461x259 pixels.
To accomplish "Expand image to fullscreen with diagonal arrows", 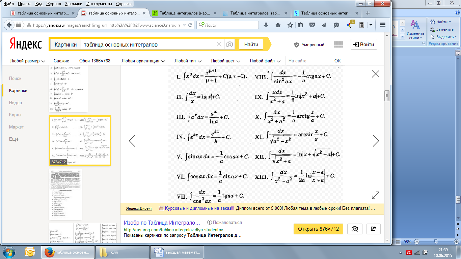I will pos(376,195).
